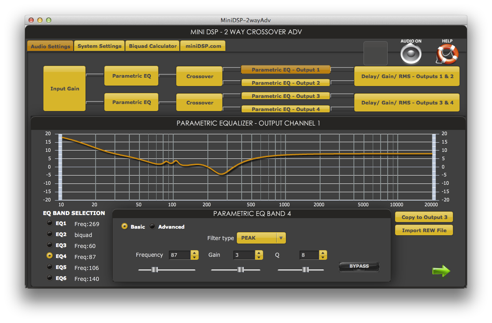Close the MiniDSP-2wayAdv window
Screen dimensions: 492x323
pos(31,20)
